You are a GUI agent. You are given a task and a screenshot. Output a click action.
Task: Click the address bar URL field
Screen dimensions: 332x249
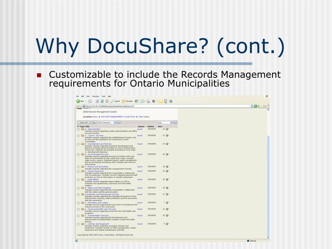point(166,106)
